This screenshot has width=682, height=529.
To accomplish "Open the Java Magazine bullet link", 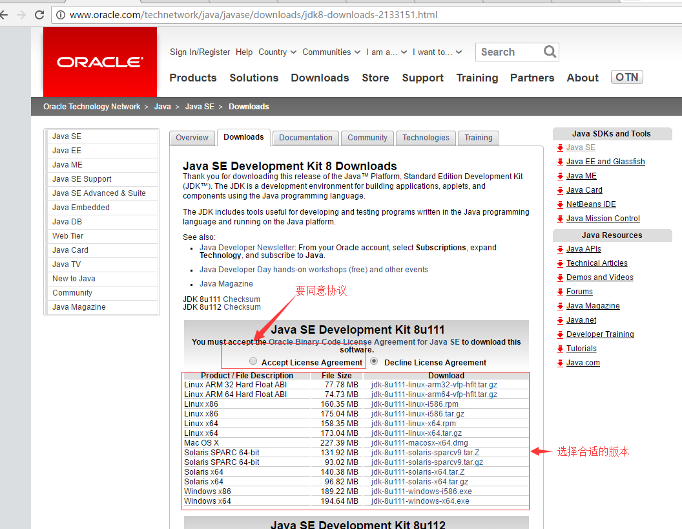I will coord(226,283).
